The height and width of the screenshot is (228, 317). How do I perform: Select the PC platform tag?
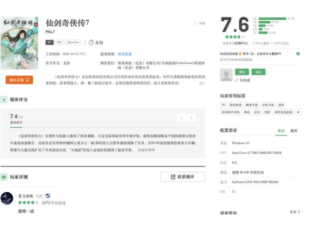pos(49,42)
